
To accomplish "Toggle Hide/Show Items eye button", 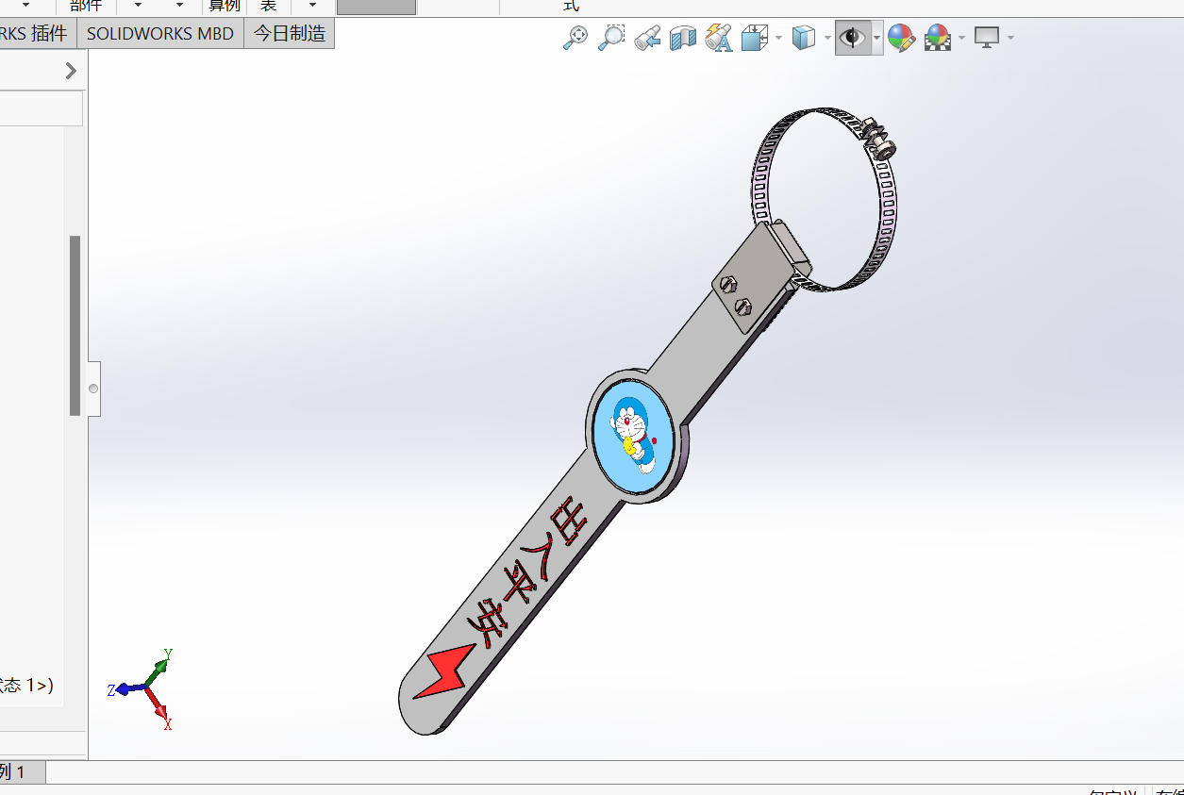I will (x=853, y=38).
